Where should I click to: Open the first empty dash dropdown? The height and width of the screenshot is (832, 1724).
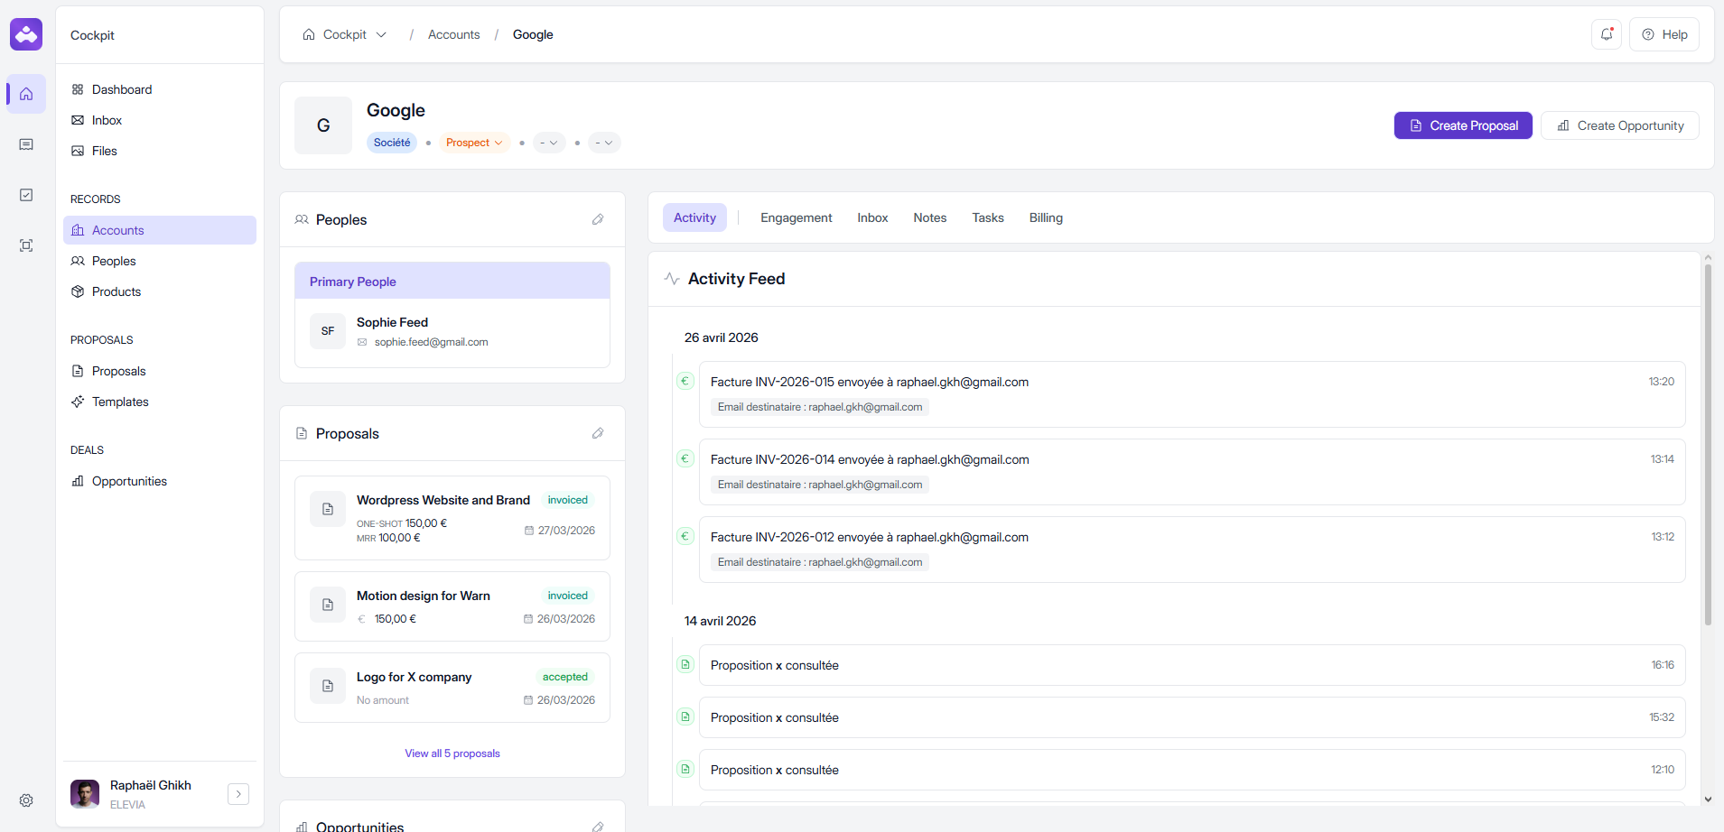(549, 143)
